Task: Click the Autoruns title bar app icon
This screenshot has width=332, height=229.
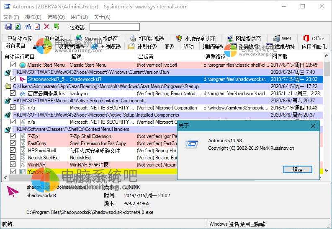Action: coord(7,7)
